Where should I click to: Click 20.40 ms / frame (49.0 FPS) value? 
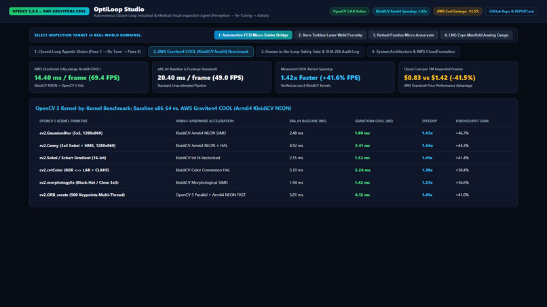[x=201, y=78]
